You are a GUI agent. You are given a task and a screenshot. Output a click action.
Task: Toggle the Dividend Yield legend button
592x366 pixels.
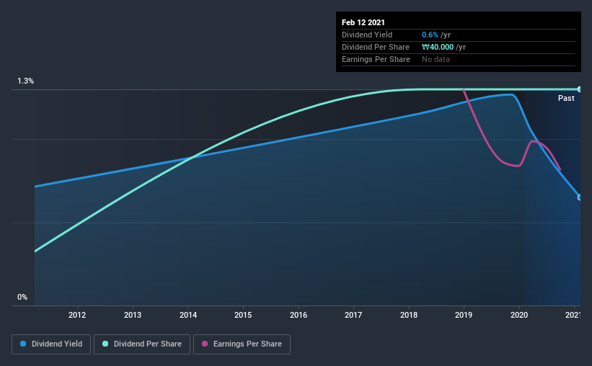(51, 344)
